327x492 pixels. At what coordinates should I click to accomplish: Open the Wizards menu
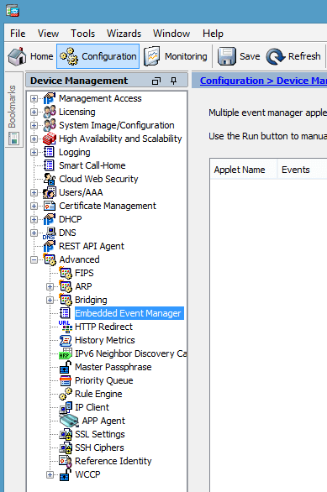click(x=124, y=34)
